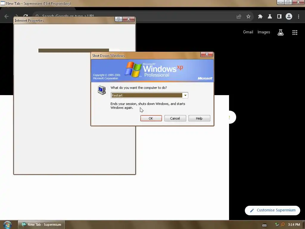Open the experiments flask toolbar icon
Viewport: 305px width, 229px height.
tap(270, 17)
